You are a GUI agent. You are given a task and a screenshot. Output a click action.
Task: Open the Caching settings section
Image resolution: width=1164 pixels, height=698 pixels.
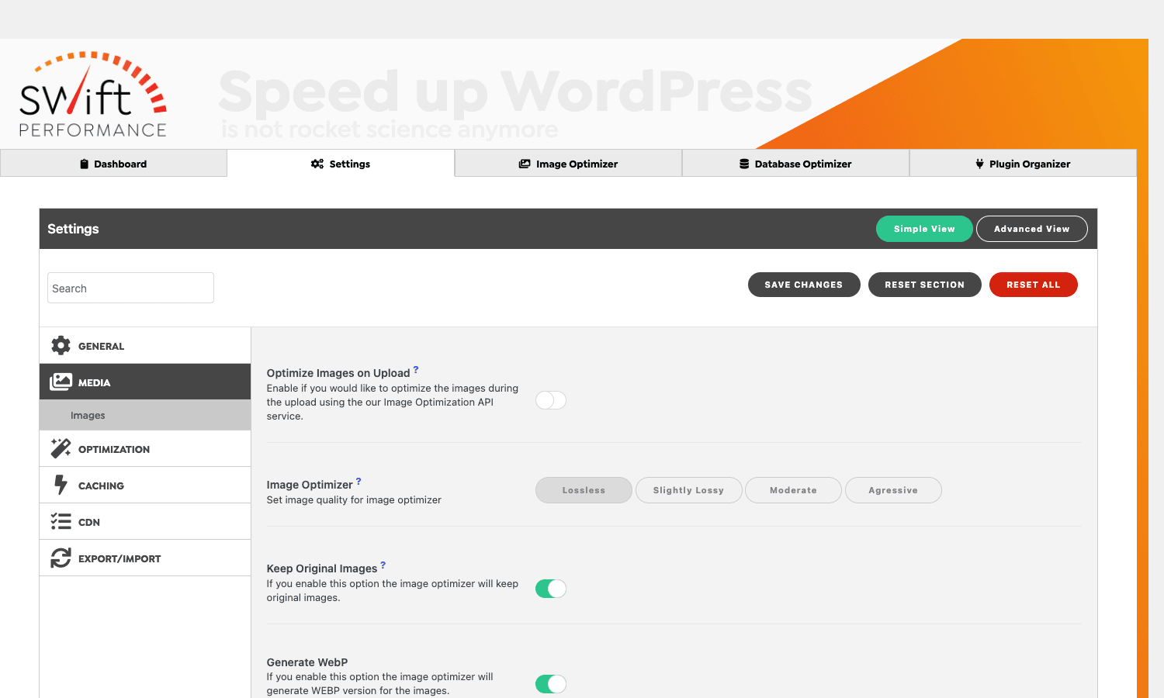pyautogui.click(x=145, y=485)
